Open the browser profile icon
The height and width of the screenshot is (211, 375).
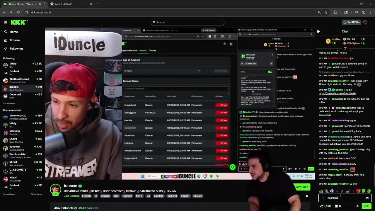[x=364, y=12]
